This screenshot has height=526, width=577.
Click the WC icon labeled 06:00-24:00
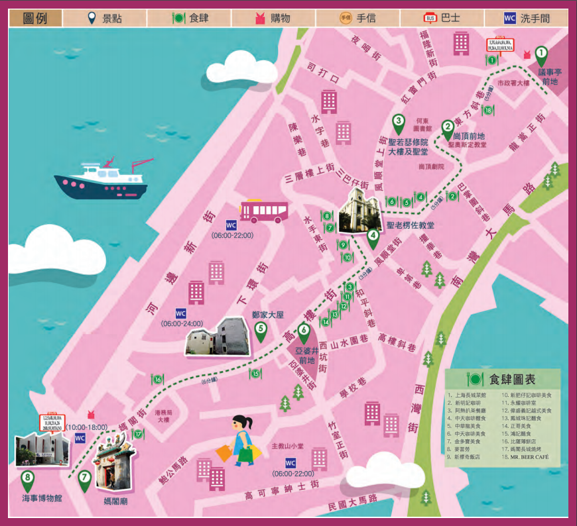[180, 313]
